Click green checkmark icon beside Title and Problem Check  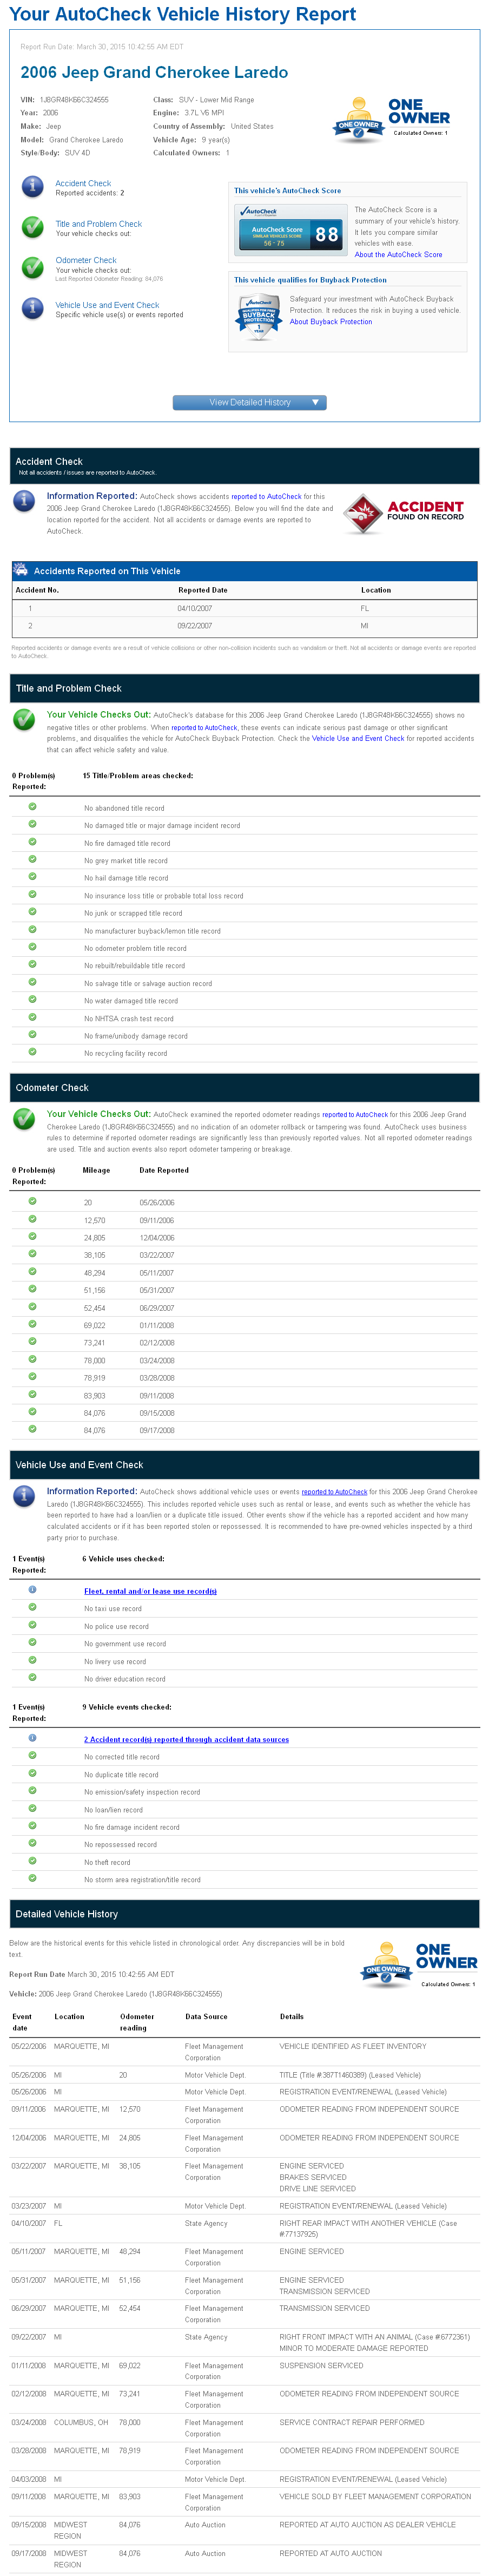(33, 228)
